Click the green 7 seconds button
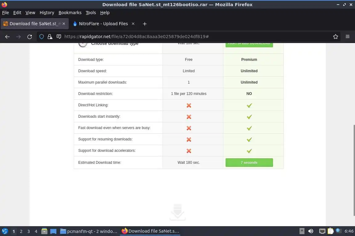The width and height of the screenshot is (355, 236). click(249, 163)
